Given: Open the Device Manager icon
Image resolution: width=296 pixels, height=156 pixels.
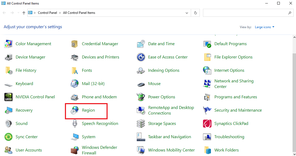Looking at the screenshot, I should [x=8, y=57].
